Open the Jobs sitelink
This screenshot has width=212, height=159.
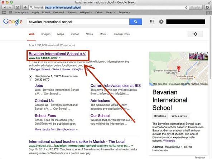[39, 86]
